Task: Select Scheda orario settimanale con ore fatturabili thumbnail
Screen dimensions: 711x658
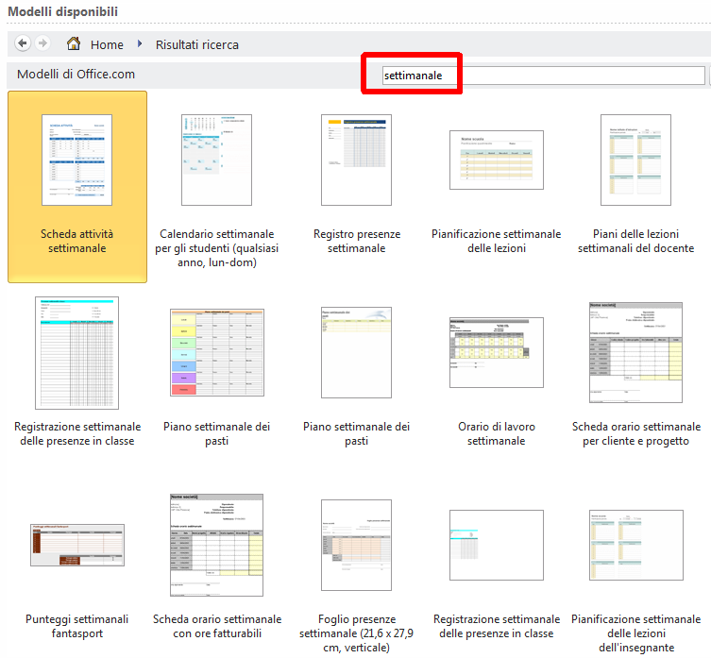Action: [217, 546]
